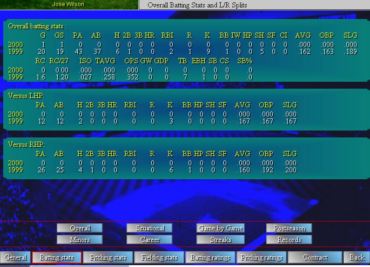Viewport: 370px width, 267px height.
Task: Click 1999 row label in Versus RHP
Action: pos(15,170)
